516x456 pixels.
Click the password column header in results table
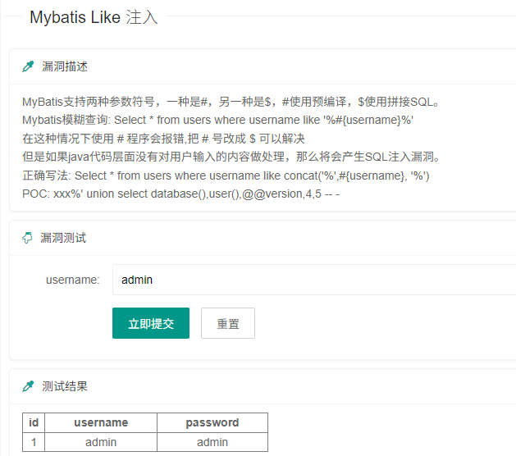coord(212,422)
